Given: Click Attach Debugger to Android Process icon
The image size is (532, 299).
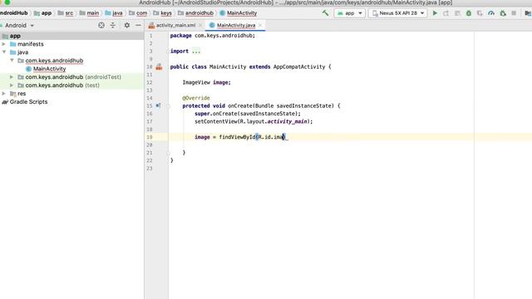Looking at the screenshot, I should point(503,13).
